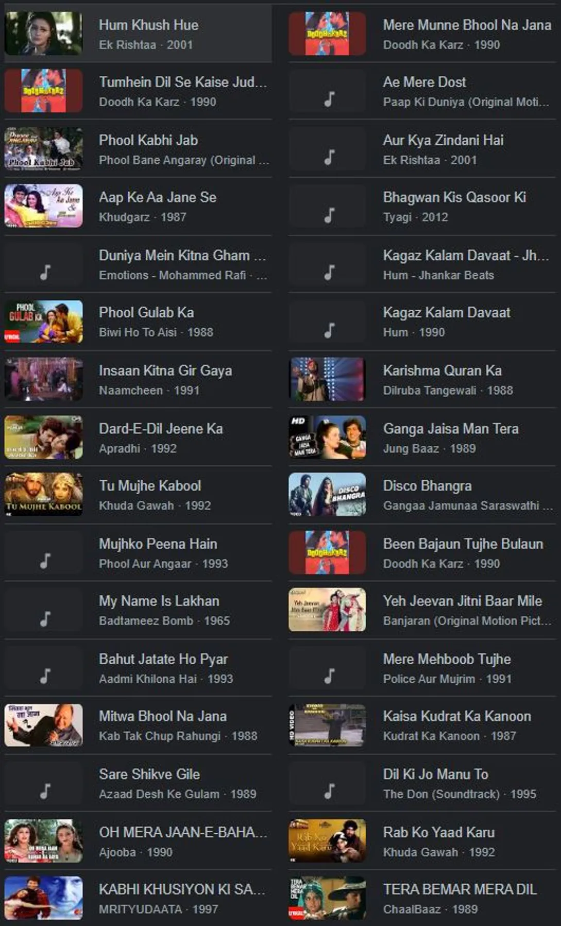Open album link Khuda Gawah 1992 under Tu Mujhe Kabool
This screenshot has height=926, width=561.
155,506
